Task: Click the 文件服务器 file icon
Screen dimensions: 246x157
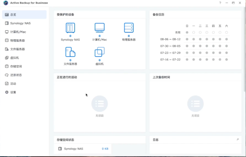Action: [x=70, y=52]
